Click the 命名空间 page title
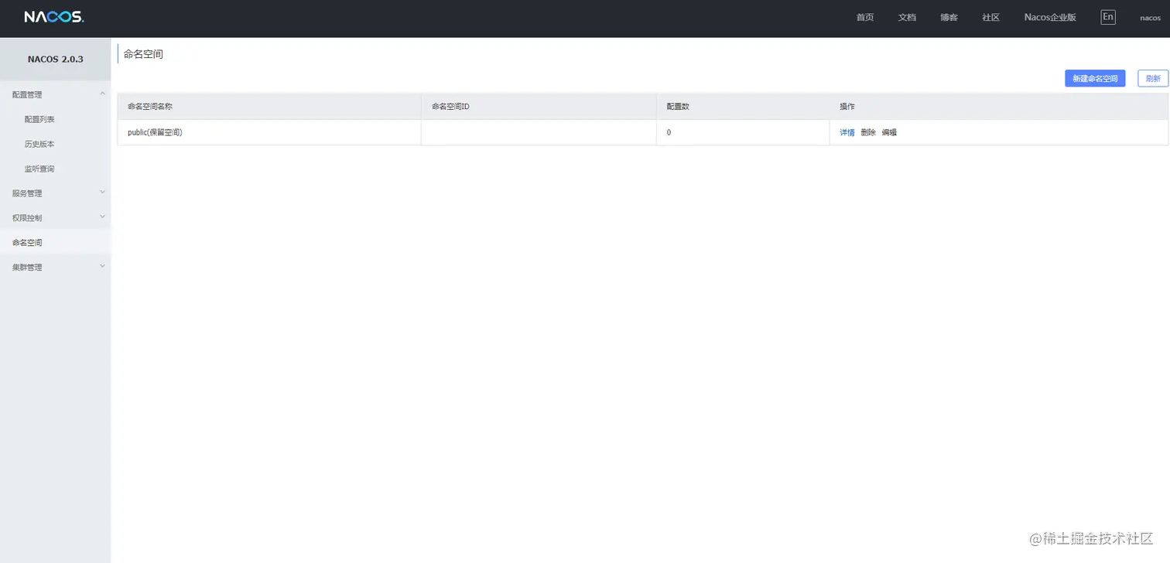Image resolution: width=1170 pixels, height=563 pixels. pos(143,54)
